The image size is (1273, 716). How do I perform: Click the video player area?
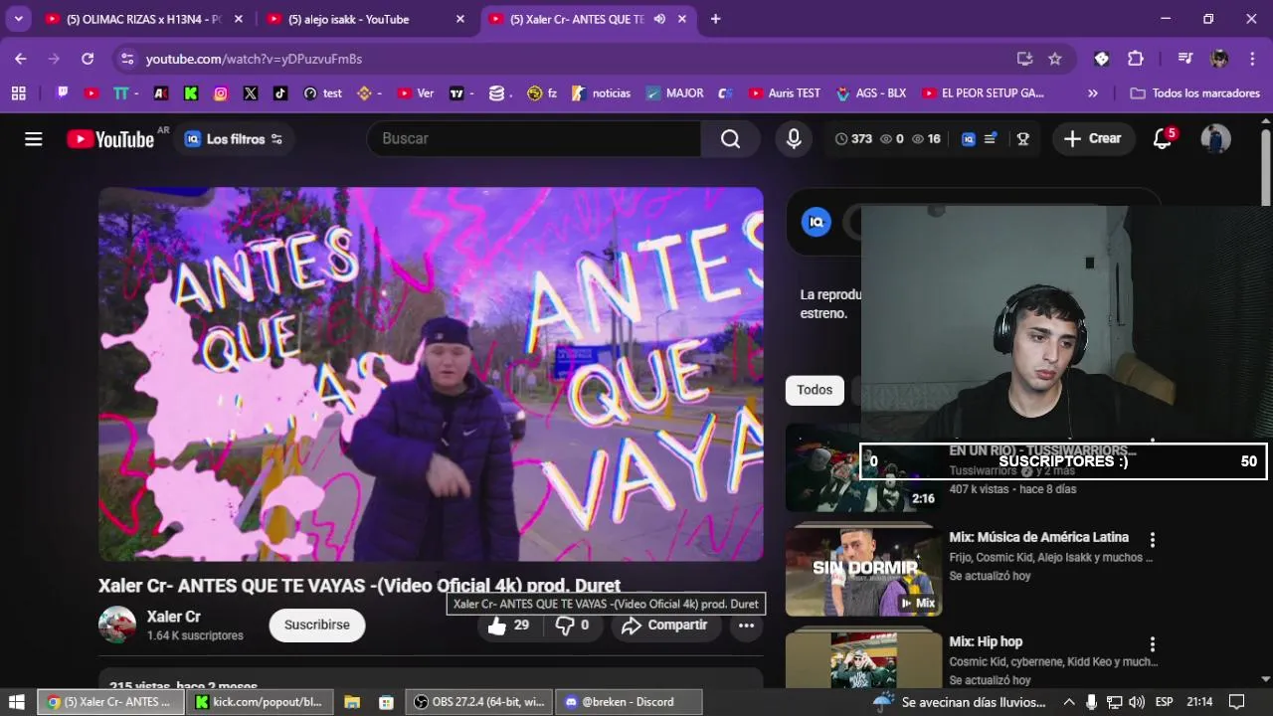point(431,374)
